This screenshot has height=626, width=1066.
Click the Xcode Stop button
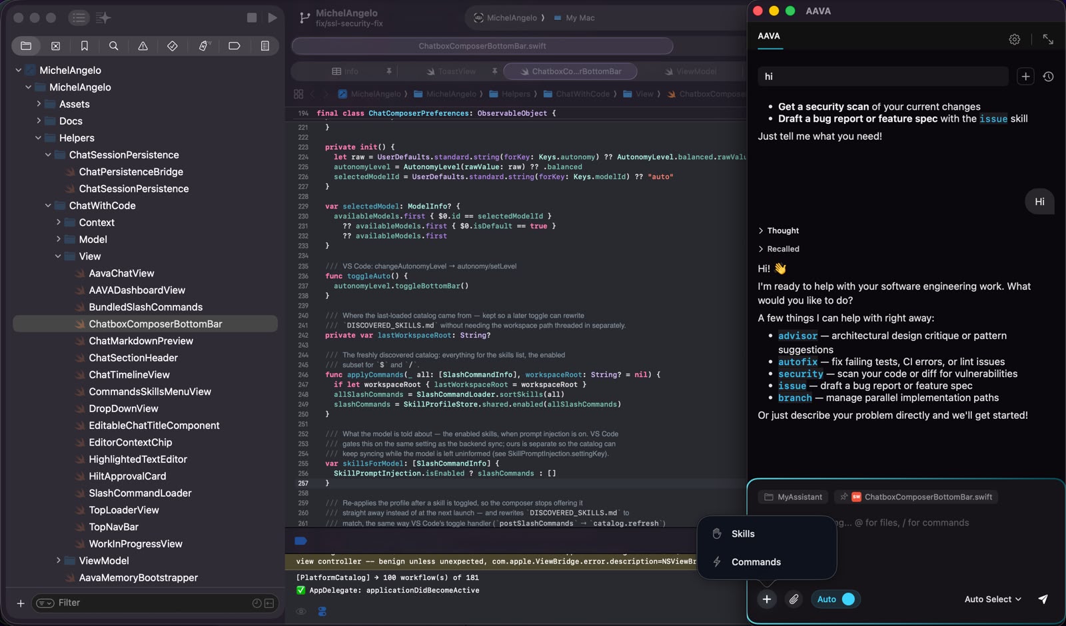(252, 18)
